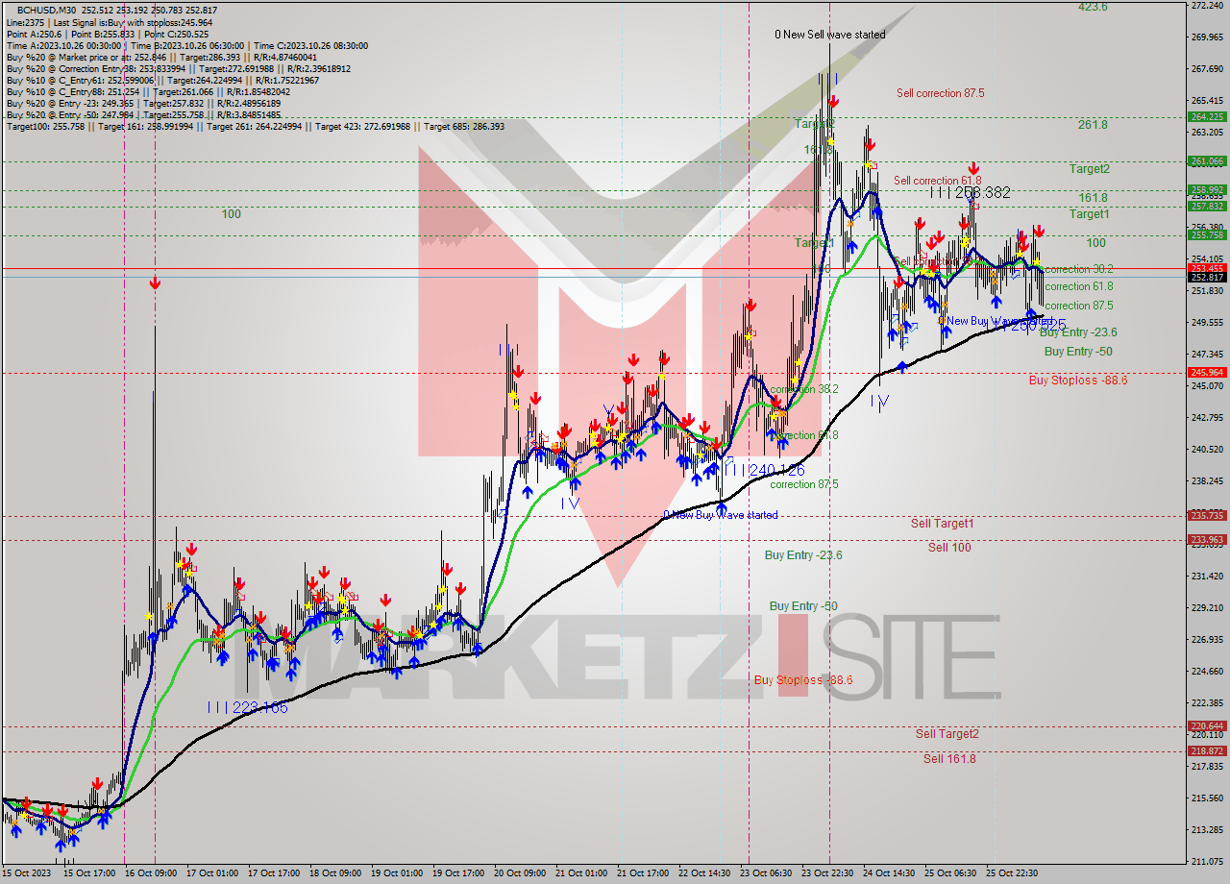
Task: Click the red 253.455 price tag
Action: [1207, 268]
